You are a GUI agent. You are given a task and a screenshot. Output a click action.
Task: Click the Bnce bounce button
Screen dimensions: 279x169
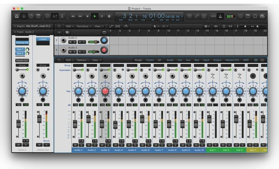click(x=46, y=141)
